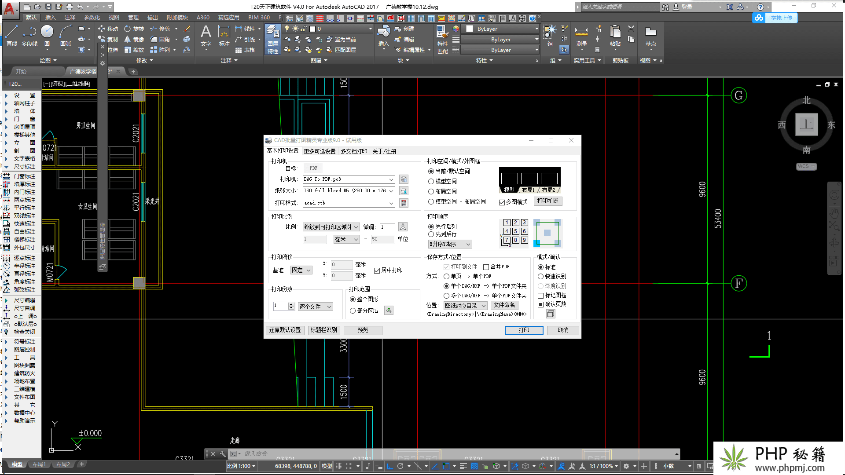
Task: Select the 模型空间 radio button
Action: 442,181
